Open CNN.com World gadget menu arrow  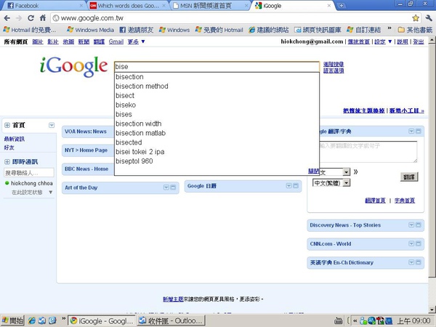click(x=411, y=243)
